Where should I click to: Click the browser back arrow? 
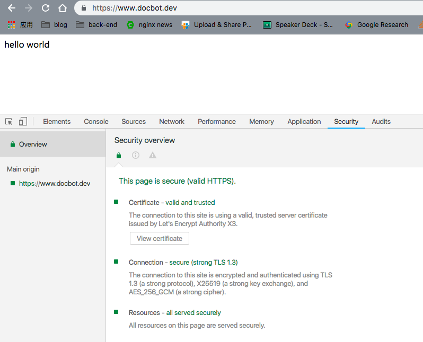tap(12, 8)
